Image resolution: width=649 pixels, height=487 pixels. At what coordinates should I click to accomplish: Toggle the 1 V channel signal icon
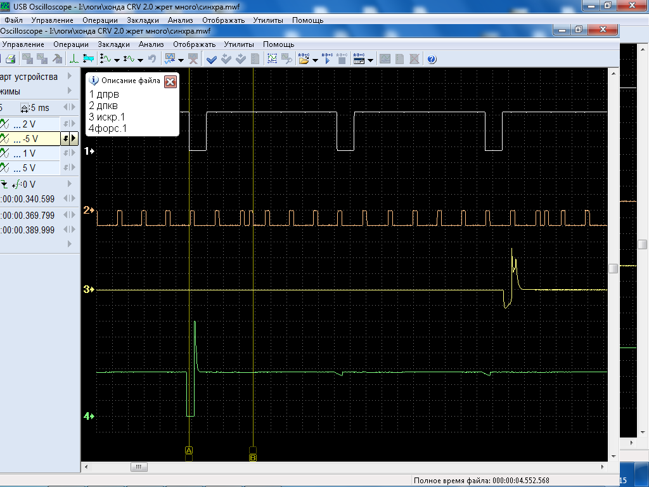click(x=4, y=153)
